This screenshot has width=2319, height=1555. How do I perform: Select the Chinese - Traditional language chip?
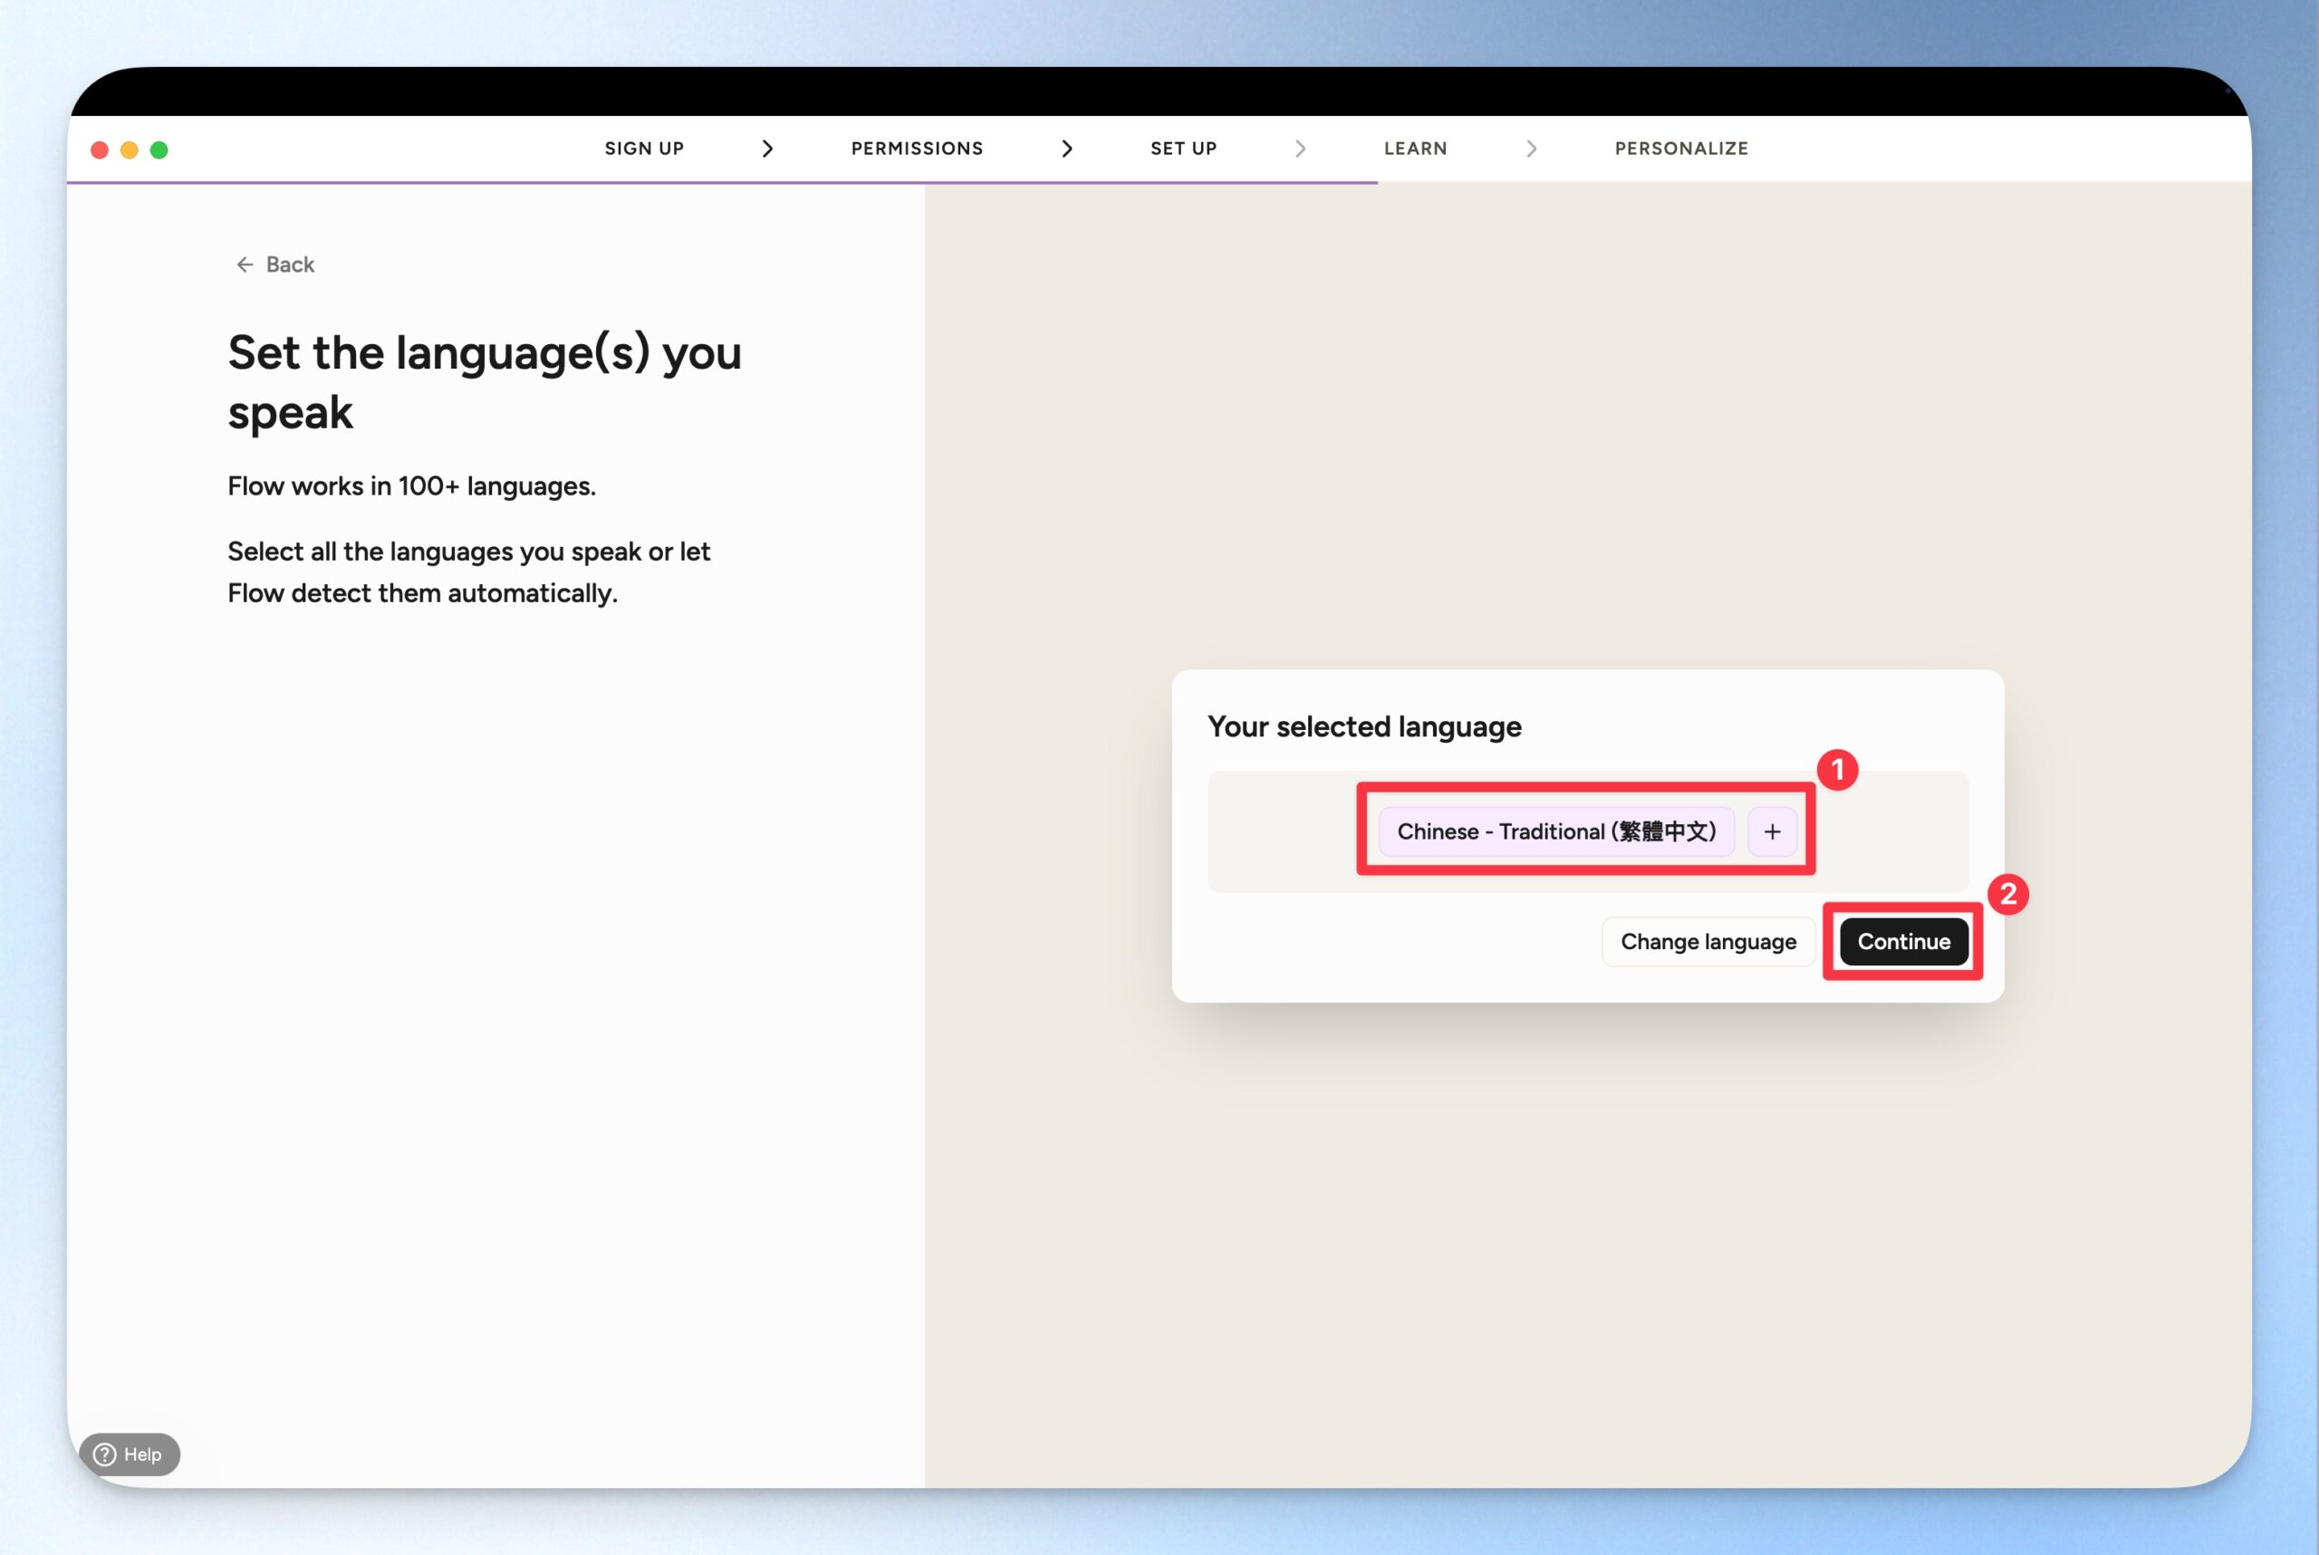pyautogui.click(x=1555, y=831)
